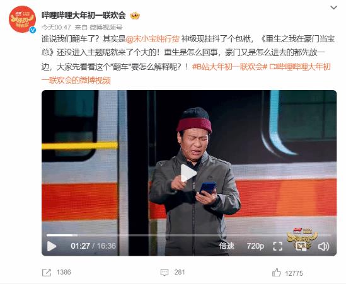Open the 倍速 playback speed menu
The image size is (346, 284).
point(226,246)
